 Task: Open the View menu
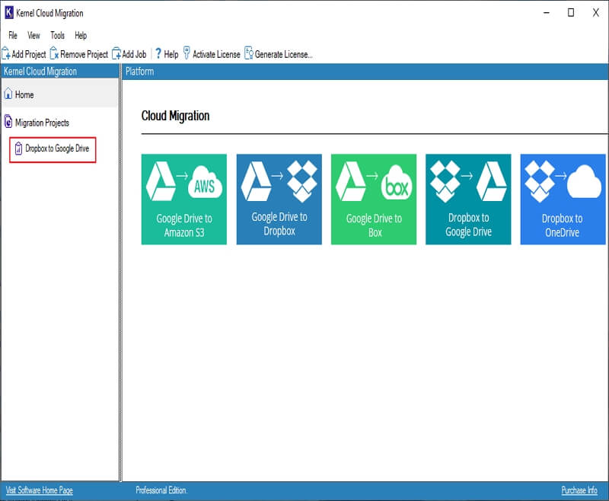(33, 35)
